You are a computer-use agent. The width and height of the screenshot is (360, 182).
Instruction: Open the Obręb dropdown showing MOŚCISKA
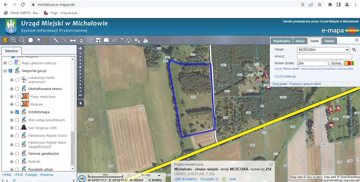323,50
